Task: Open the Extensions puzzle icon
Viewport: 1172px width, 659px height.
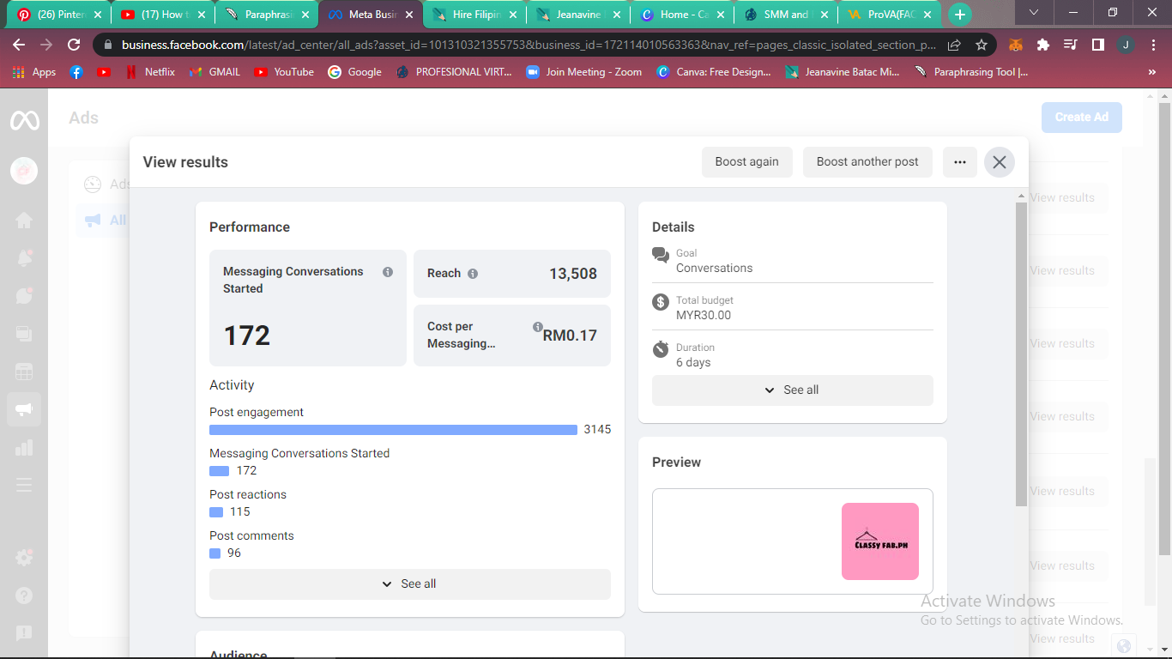Action: point(1043,45)
